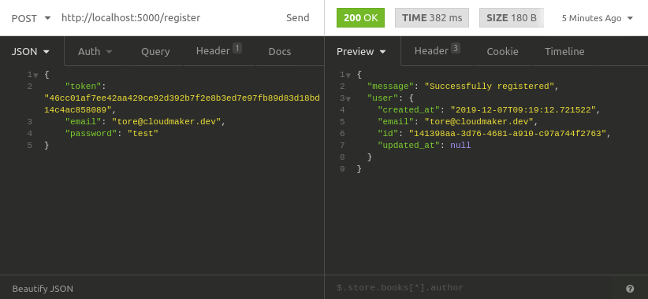Open the JSON body type dropdown
The width and height of the screenshot is (648, 299).
(31, 52)
